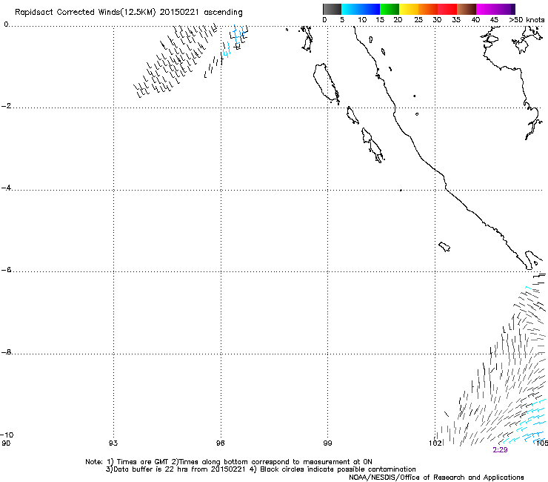Click the '96' longitude axis label
This screenshot has width=548, height=482.
[220, 443]
